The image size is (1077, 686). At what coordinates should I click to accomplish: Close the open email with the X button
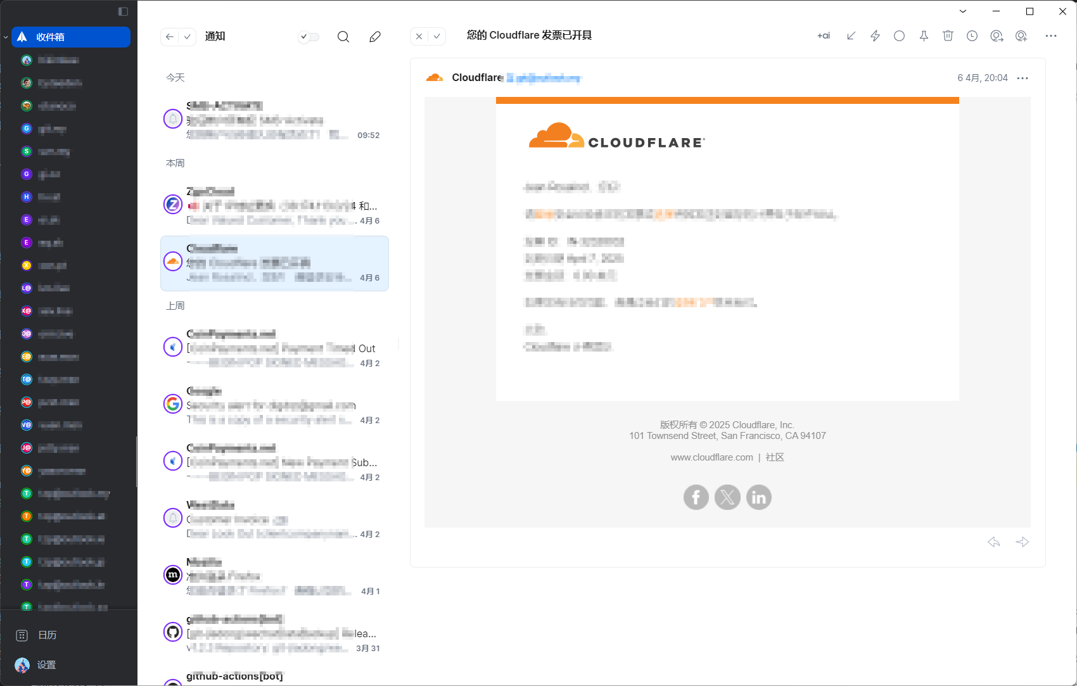click(419, 37)
